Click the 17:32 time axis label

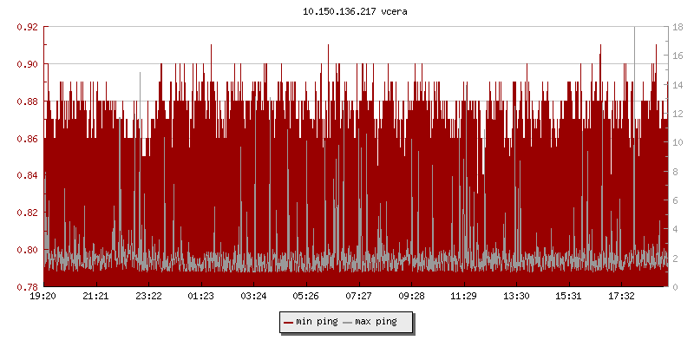click(621, 297)
